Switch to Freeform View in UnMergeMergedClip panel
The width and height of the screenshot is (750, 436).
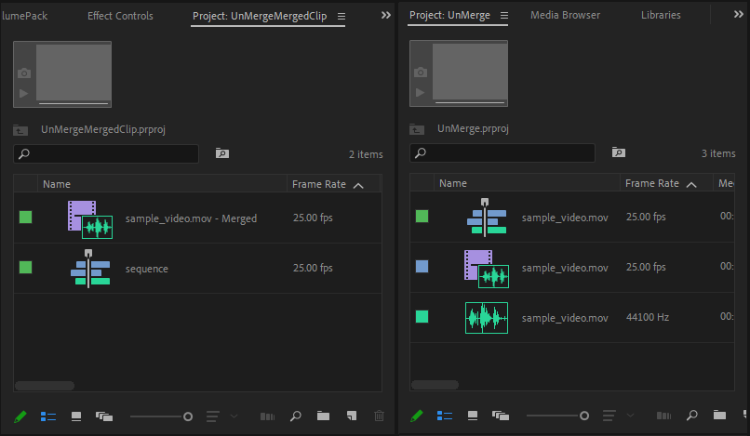(104, 416)
